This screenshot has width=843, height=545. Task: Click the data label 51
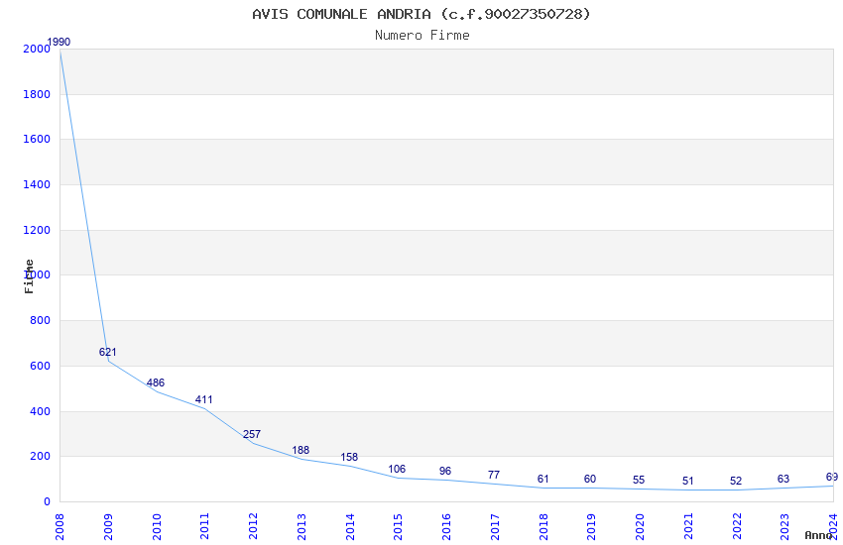(x=687, y=481)
